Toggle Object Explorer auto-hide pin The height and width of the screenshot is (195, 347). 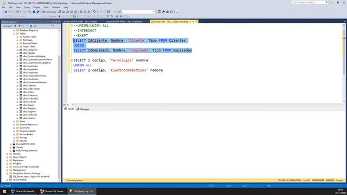(56, 22)
